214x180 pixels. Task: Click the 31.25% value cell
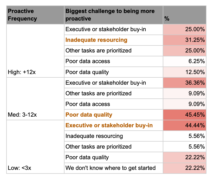coord(184,40)
